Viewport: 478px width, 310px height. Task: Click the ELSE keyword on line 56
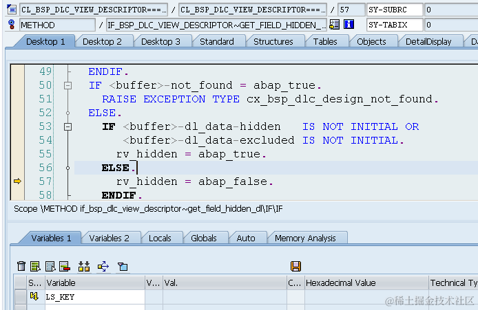tap(115, 168)
